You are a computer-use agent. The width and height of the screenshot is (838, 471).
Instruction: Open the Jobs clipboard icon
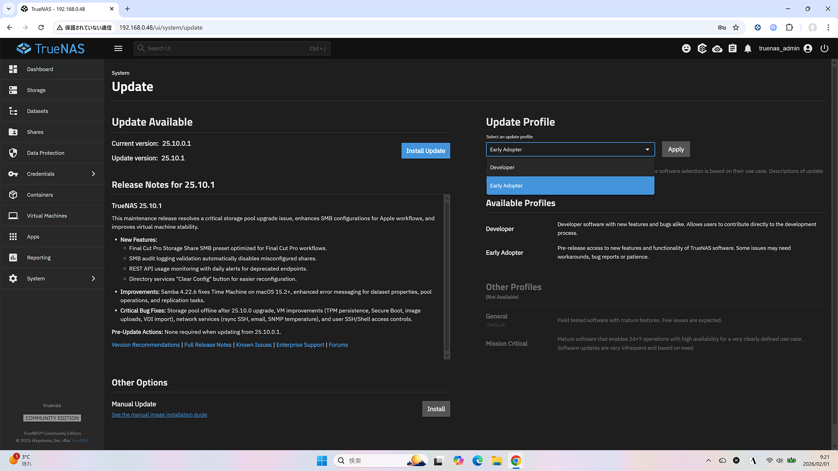pyautogui.click(x=732, y=48)
